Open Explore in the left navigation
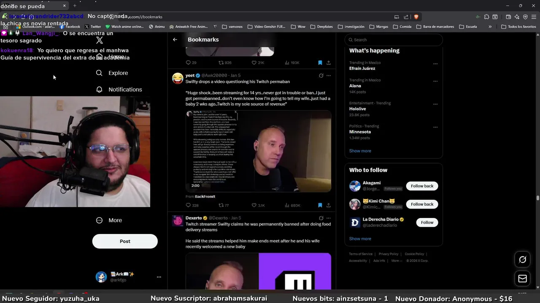The width and height of the screenshot is (540, 303). (112, 73)
